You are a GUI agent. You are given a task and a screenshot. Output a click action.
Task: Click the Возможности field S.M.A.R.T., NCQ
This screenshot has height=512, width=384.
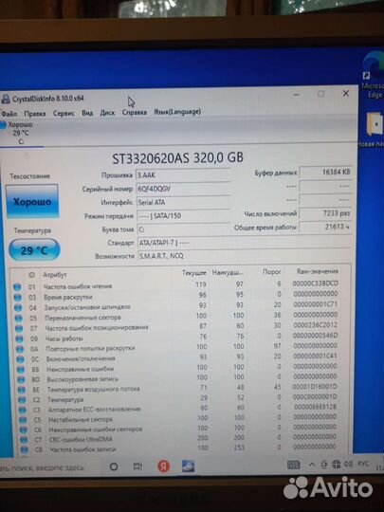click(x=245, y=256)
